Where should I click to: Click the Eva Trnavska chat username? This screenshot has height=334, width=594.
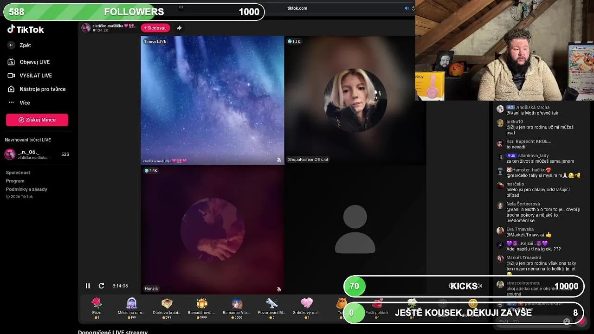(x=520, y=229)
